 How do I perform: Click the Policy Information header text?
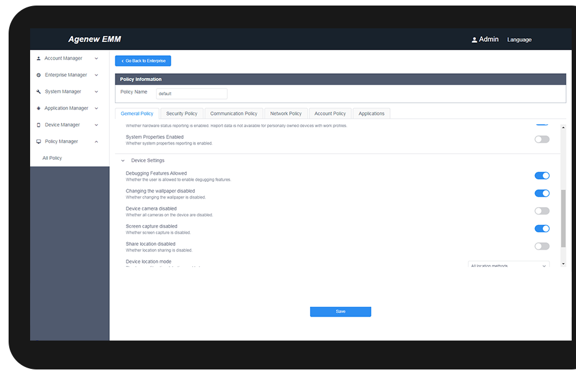coord(141,79)
